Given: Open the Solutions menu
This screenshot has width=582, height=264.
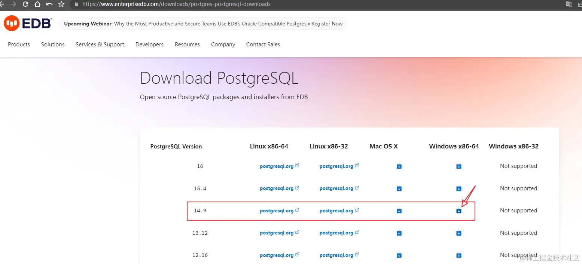Looking at the screenshot, I should click(53, 44).
